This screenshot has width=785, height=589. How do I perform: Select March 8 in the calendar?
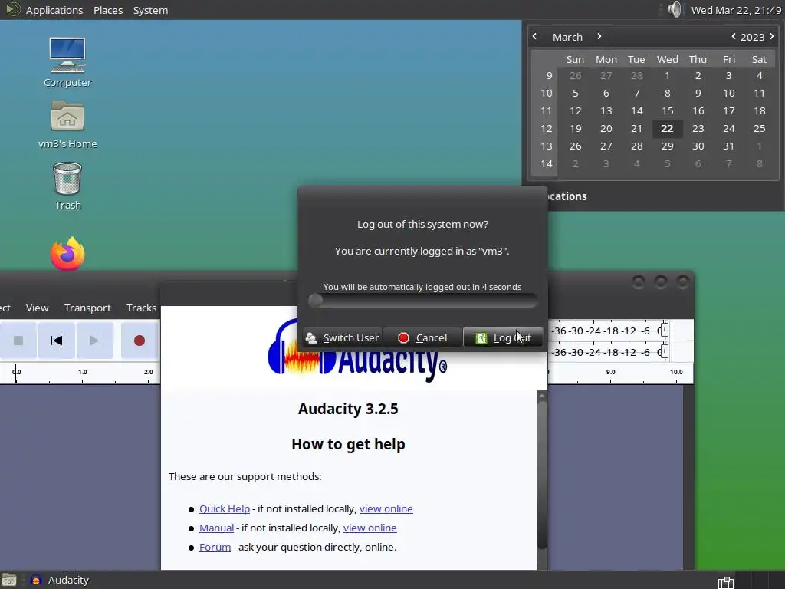[x=668, y=93]
